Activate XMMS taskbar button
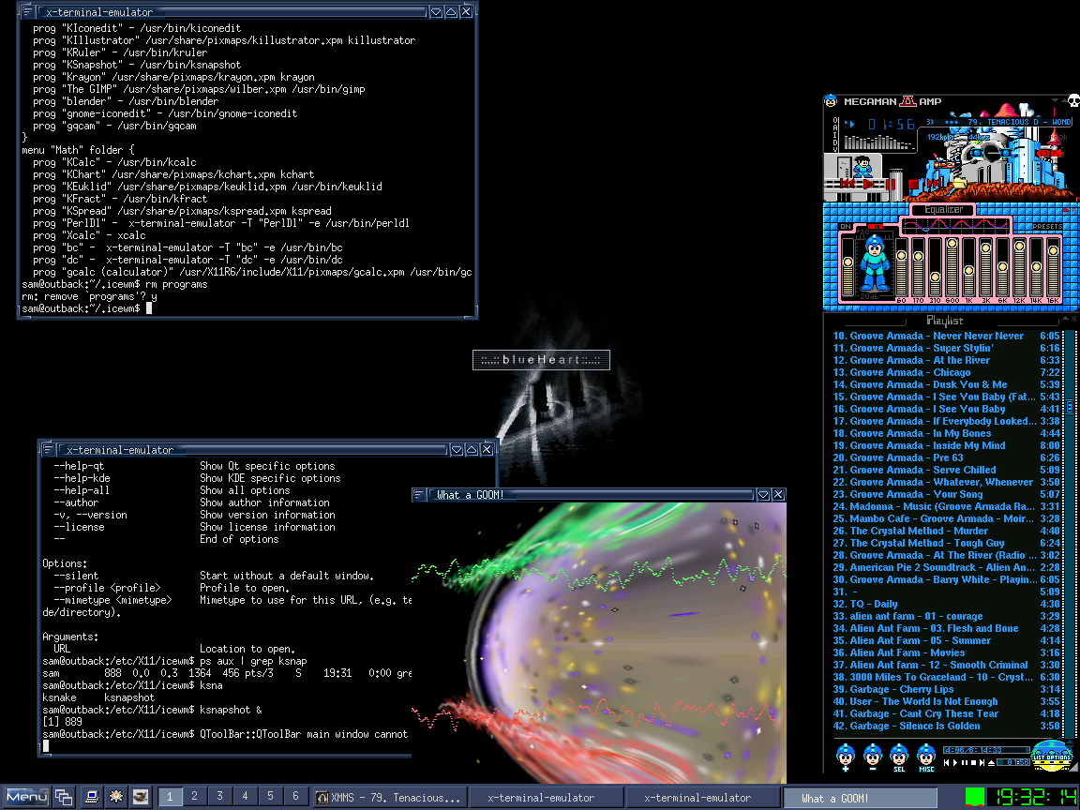Image resolution: width=1080 pixels, height=810 pixels. [389, 798]
